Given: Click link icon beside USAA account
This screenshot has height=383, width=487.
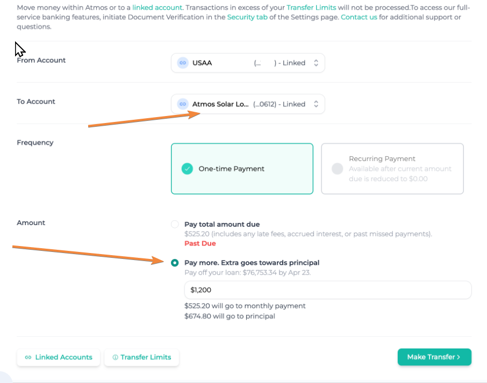Looking at the screenshot, I should pyautogui.click(x=183, y=63).
